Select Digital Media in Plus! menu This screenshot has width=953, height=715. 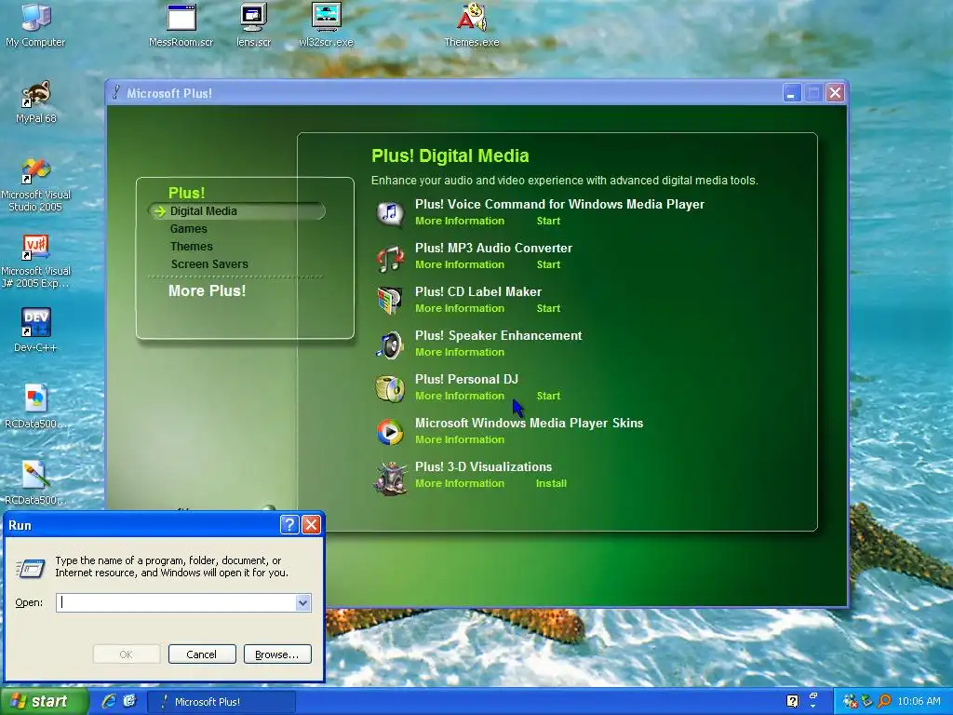pyautogui.click(x=203, y=211)
